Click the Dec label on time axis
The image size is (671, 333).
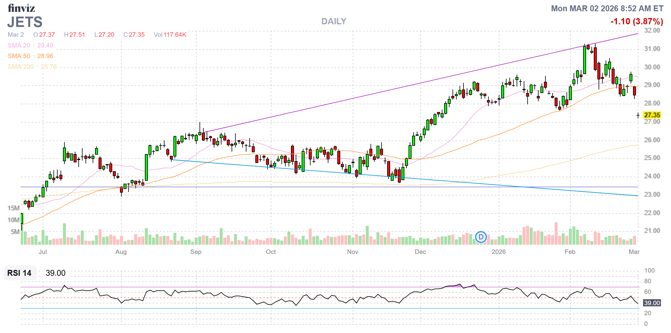[420, 252]
